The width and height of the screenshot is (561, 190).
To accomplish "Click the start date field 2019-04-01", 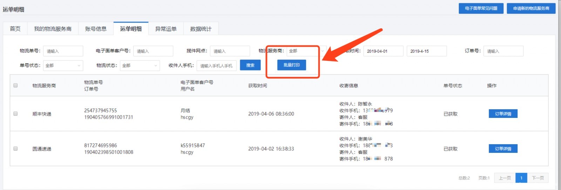I will coord(383,51).
